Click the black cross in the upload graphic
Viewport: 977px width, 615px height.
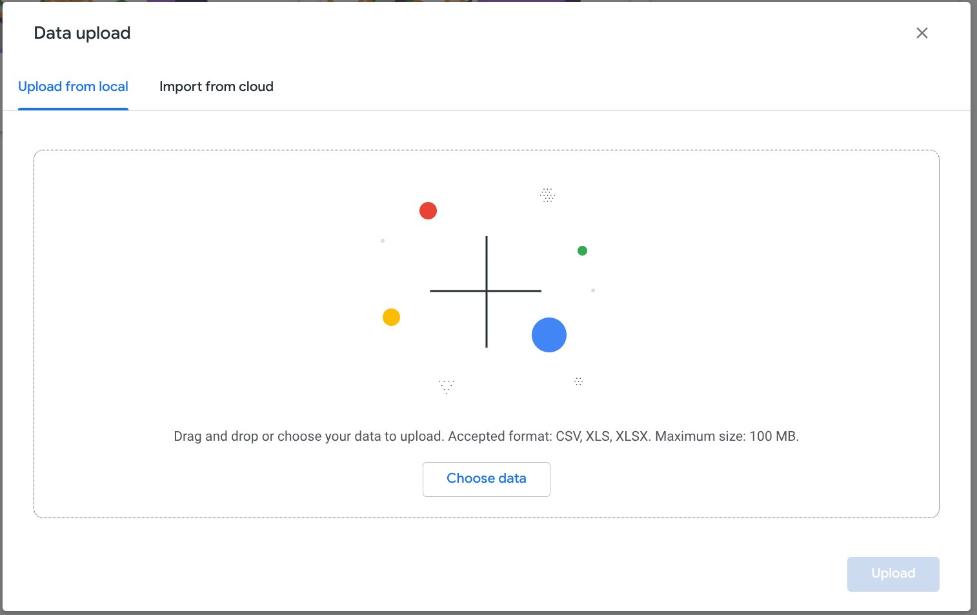[x=487, y=292]
